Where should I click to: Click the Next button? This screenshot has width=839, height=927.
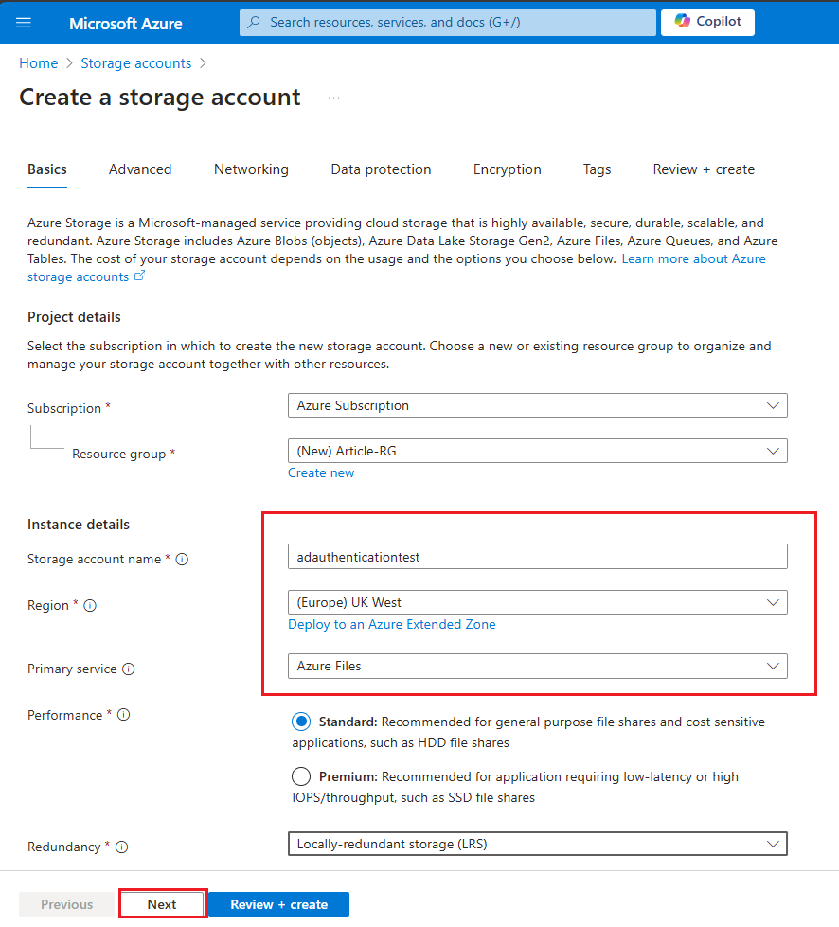(162, 903)
